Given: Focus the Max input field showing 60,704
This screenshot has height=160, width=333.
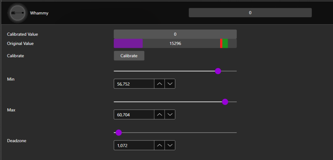Looking at the screenshot, I should (134, 114).
